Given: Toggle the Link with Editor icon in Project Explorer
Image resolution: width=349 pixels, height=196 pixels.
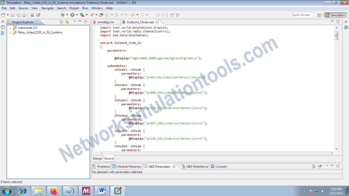Looking at the screenshot, I should tap(67, 22).
